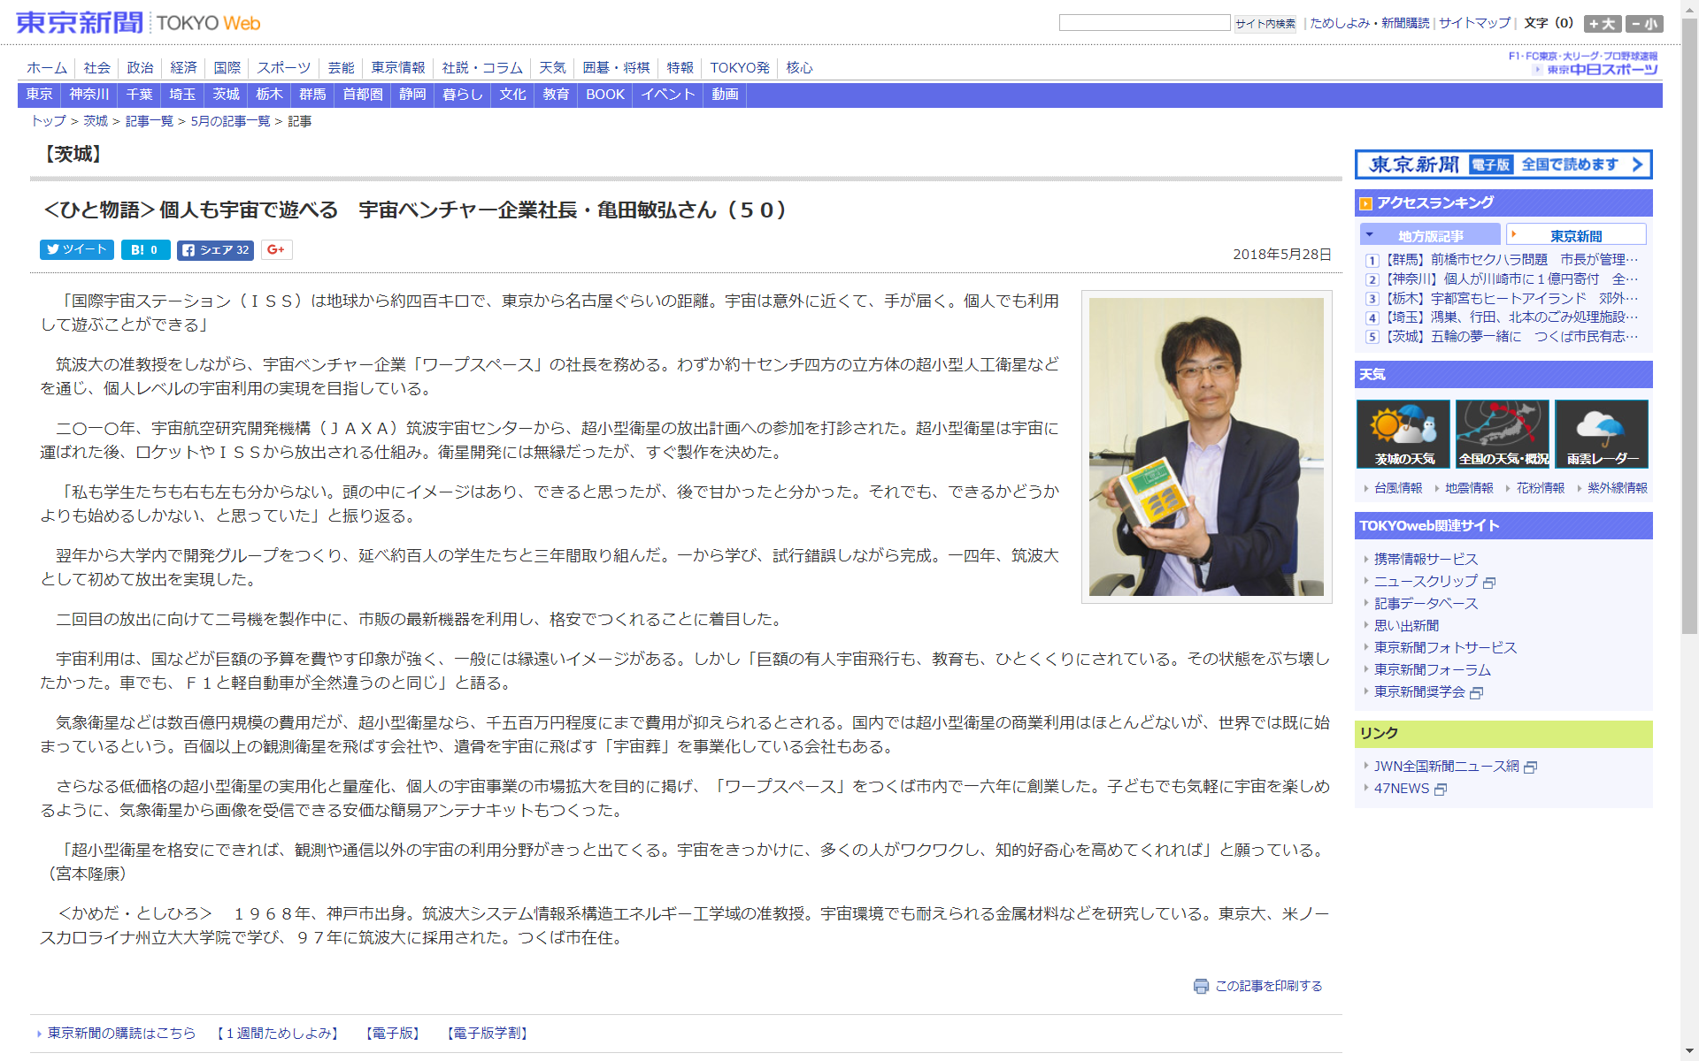Open the 雨雲レーダー cloud icon
This screenshot has width=1699, height=1061.
click(x=1602, y=433)
